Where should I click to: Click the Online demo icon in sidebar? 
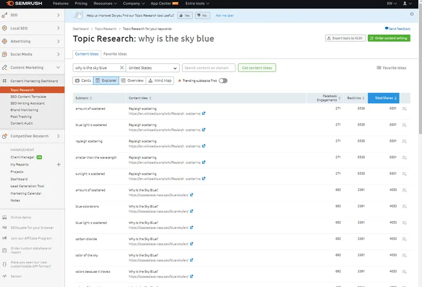point(5,217)
